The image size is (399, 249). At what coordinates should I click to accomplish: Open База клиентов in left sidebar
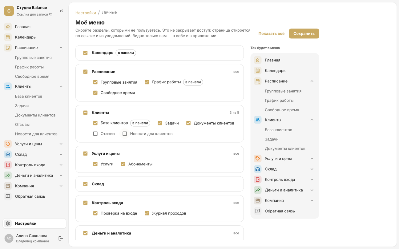click(x=29, y=96)
